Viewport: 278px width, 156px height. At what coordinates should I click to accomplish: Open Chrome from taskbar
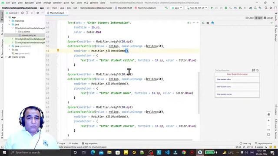(184, 152)
